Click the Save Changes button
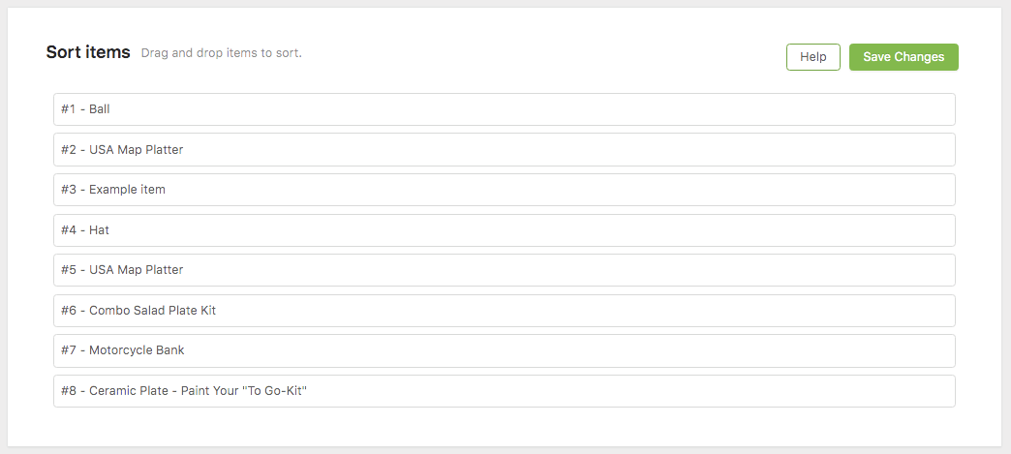 904,57
